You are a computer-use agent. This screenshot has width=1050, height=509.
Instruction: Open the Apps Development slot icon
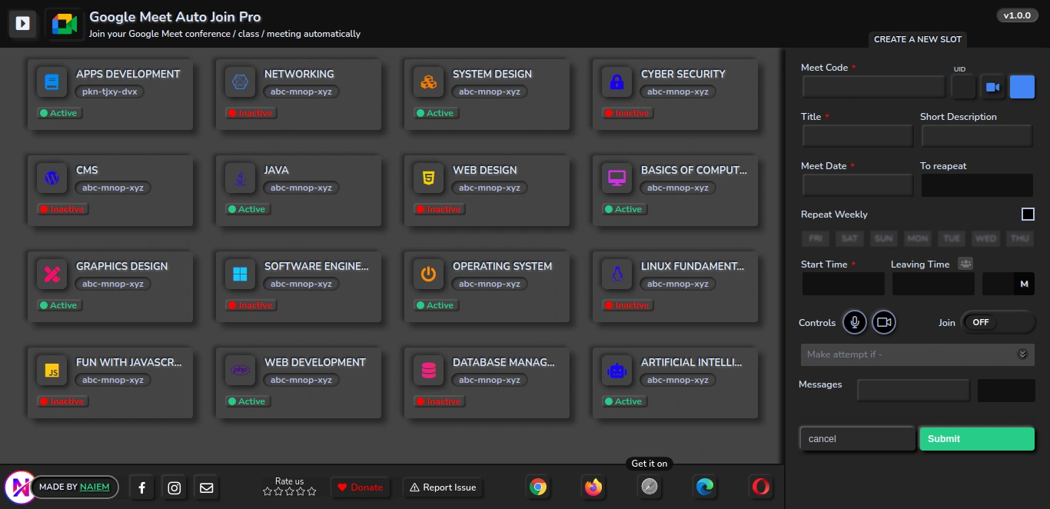52,82
